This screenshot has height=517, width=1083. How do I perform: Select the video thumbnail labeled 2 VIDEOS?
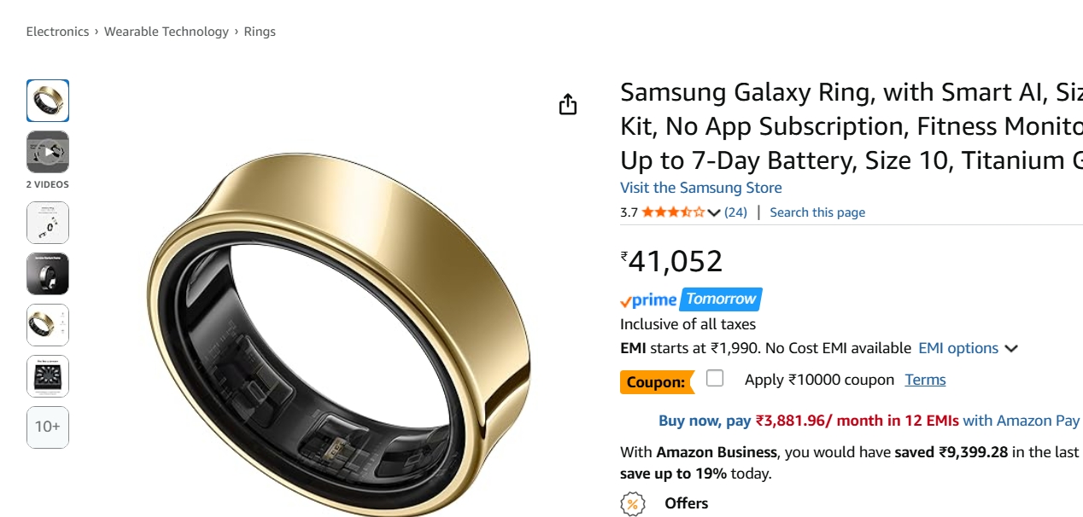[x=47, y=152]
